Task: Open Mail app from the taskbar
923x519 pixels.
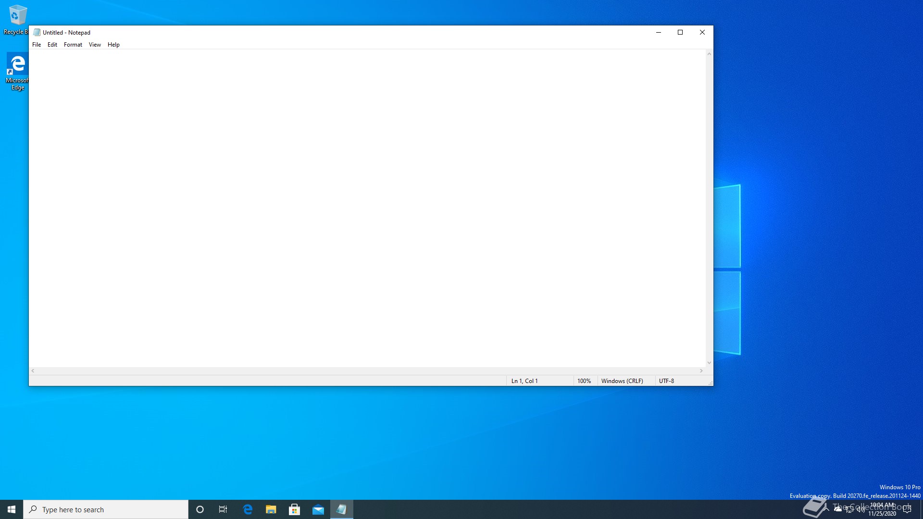Action: pyautogui.click(x=318, y=509)
